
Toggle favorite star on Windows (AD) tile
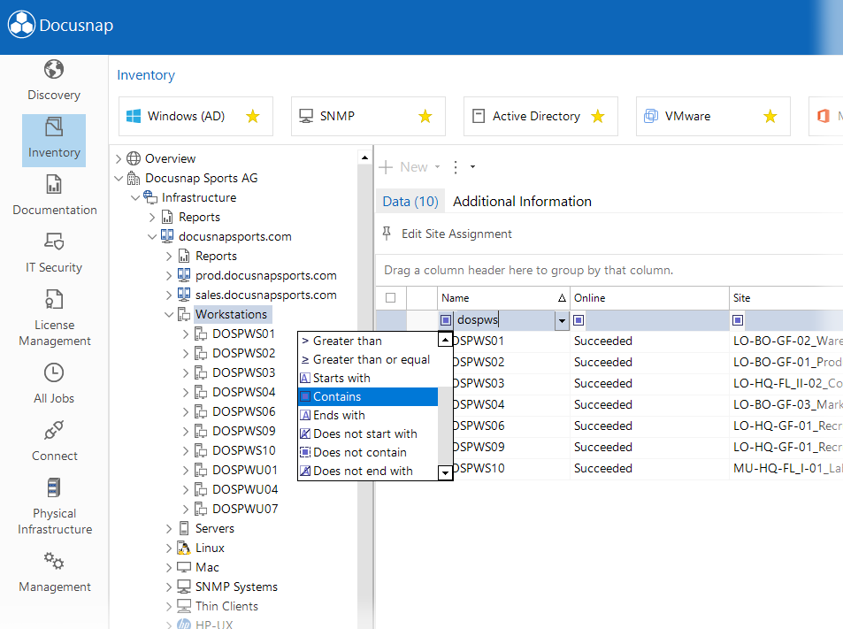point(253,116)
